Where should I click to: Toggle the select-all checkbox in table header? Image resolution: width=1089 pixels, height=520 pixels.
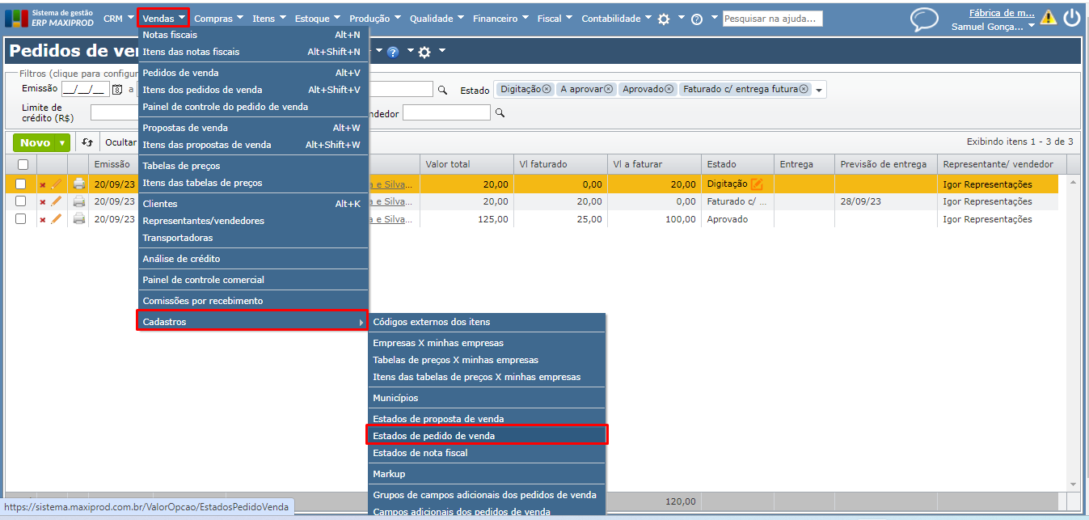click(x=23, y=164)
